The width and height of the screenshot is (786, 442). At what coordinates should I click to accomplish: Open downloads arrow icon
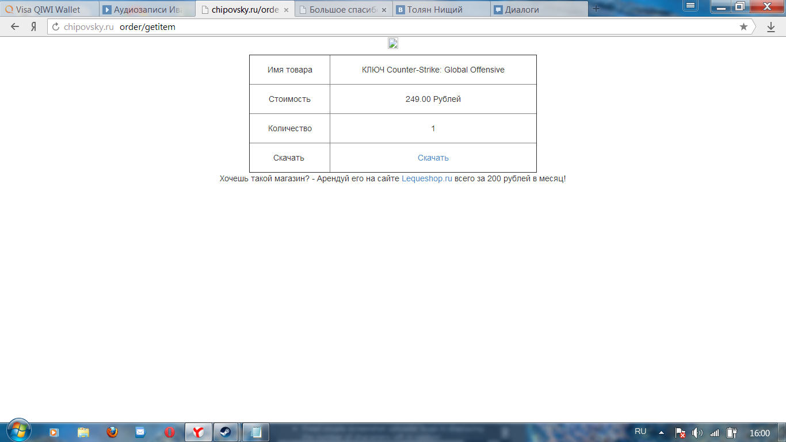[x=771, y=26]
